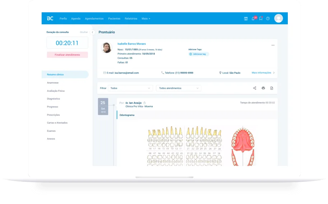Expand the Todos atendimentos dropdown
Screen dimensions: 328x204
(x=178, y=88)
